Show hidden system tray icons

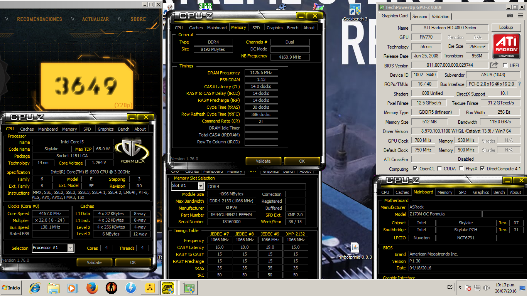pos(460,288)
